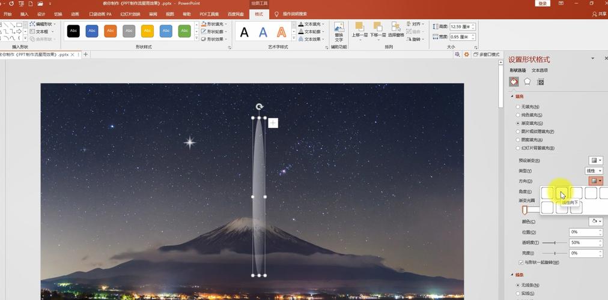Image resolution: width=608 pixels, height=300 pixels.
Task: Click the rotation handle above the shape
Action: coord(259,107)
